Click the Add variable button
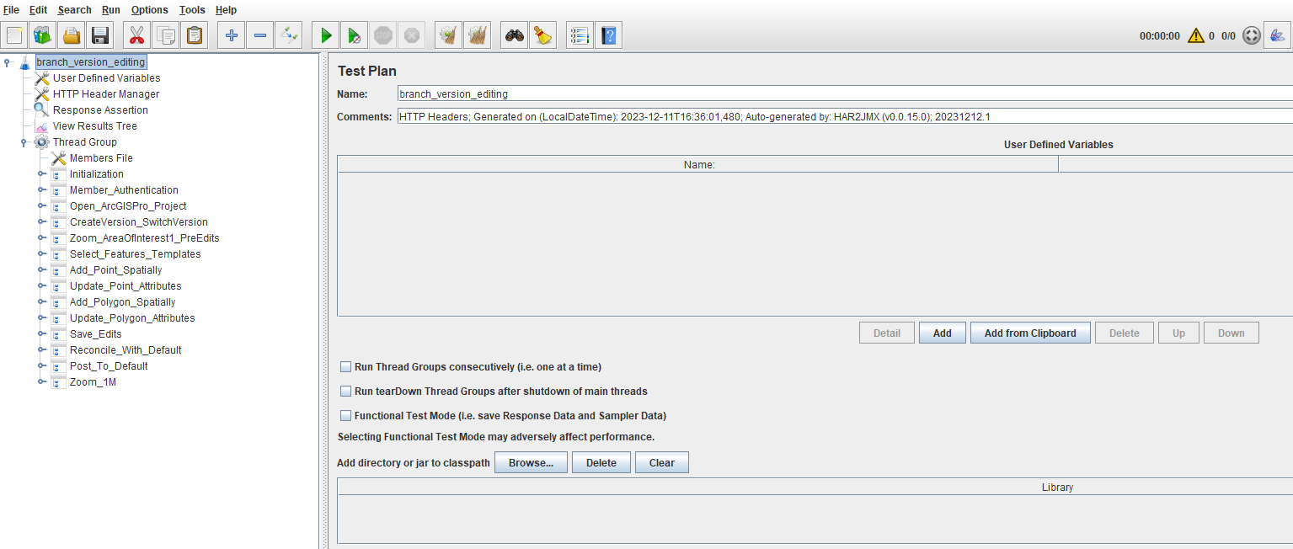The height and width of the screenshot is (549, 1293). point(943,333)
